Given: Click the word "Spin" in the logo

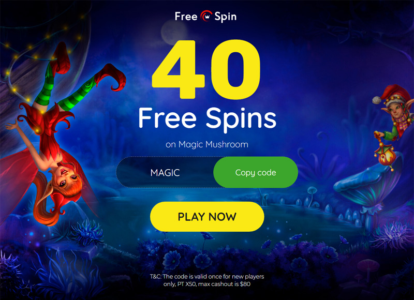Looking at the screenshot, I should (x=225, y=17).
